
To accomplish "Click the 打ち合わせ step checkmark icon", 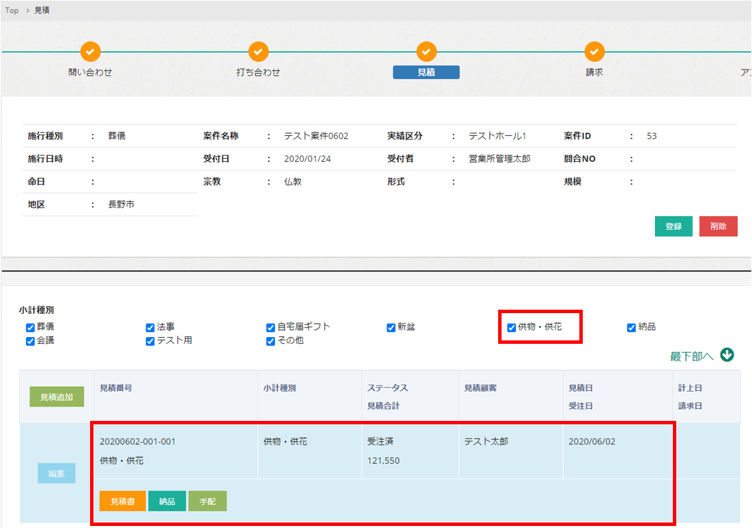I will (x=258, y=52).
